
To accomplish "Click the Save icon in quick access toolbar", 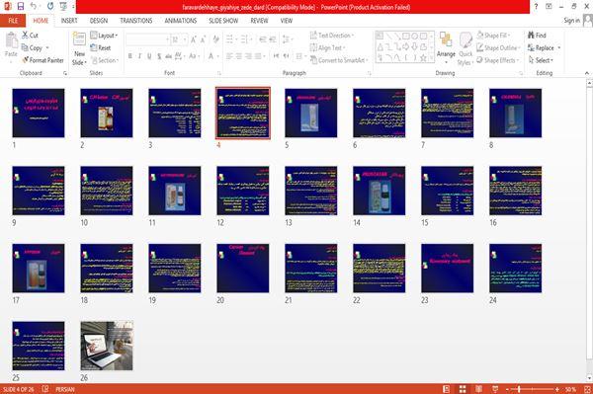I will pyautogui.click(x=21, y=6).
